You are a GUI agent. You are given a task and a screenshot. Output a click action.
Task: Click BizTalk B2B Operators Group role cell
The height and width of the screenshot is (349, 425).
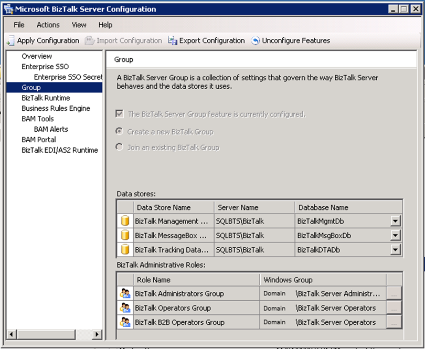click(x=197, y=322)
